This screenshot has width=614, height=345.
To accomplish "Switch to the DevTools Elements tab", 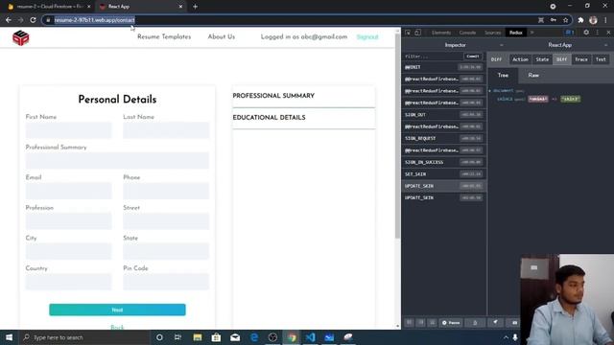I will pos(441,33).
